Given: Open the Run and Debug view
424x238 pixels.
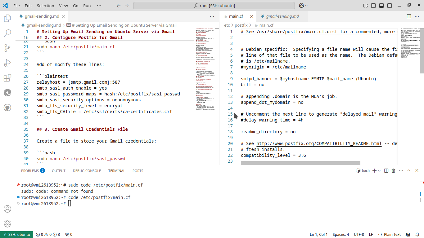Looking at the screenshot, I should 7,63.
